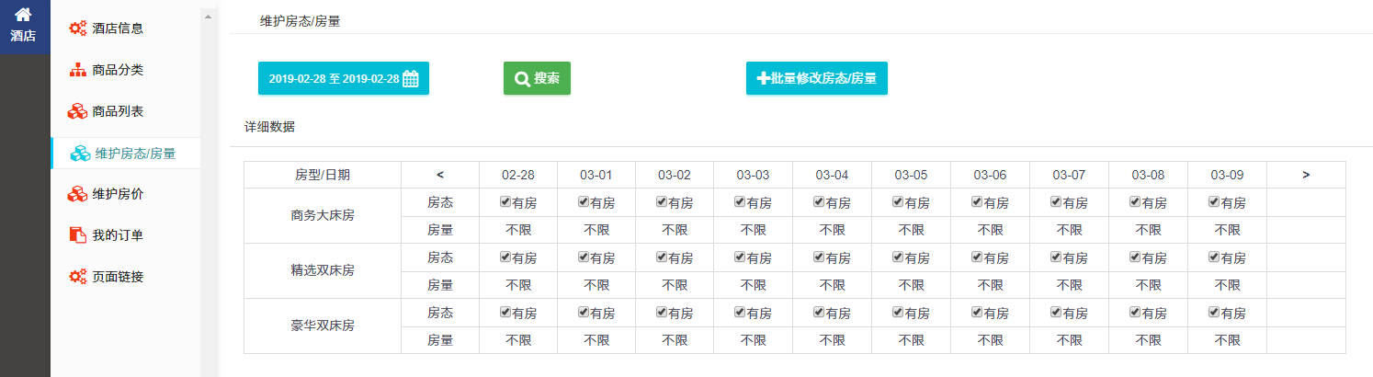The height and width of the screenshot is (377, 1373).
Task: Click 批量修改房态/房量 button
Action: (816, 79)
